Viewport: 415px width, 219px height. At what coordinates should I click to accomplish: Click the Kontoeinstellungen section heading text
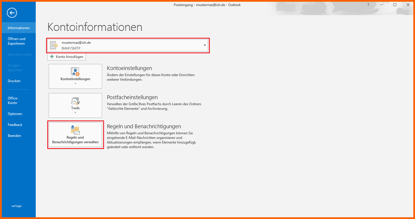(129, 68)
